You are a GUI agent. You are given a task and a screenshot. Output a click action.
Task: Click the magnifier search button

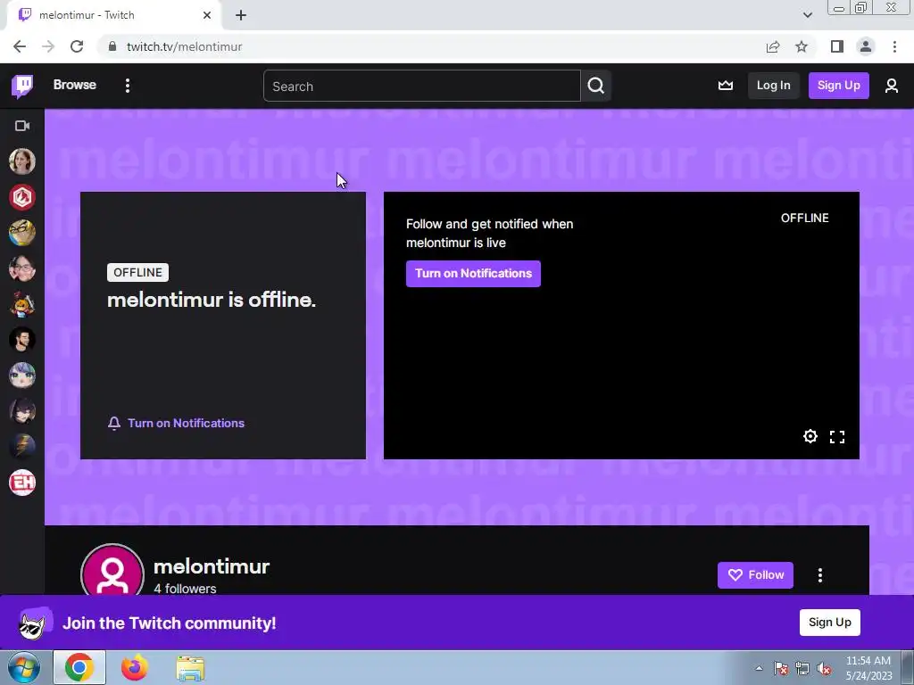point(595,87)
